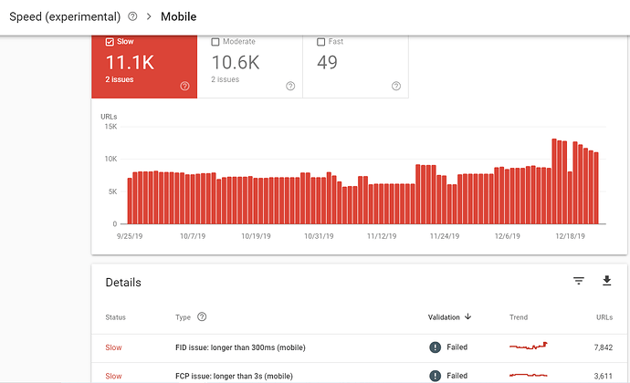Click FID issue trend sparkline
Screen dimensions: 630x383
529,346
